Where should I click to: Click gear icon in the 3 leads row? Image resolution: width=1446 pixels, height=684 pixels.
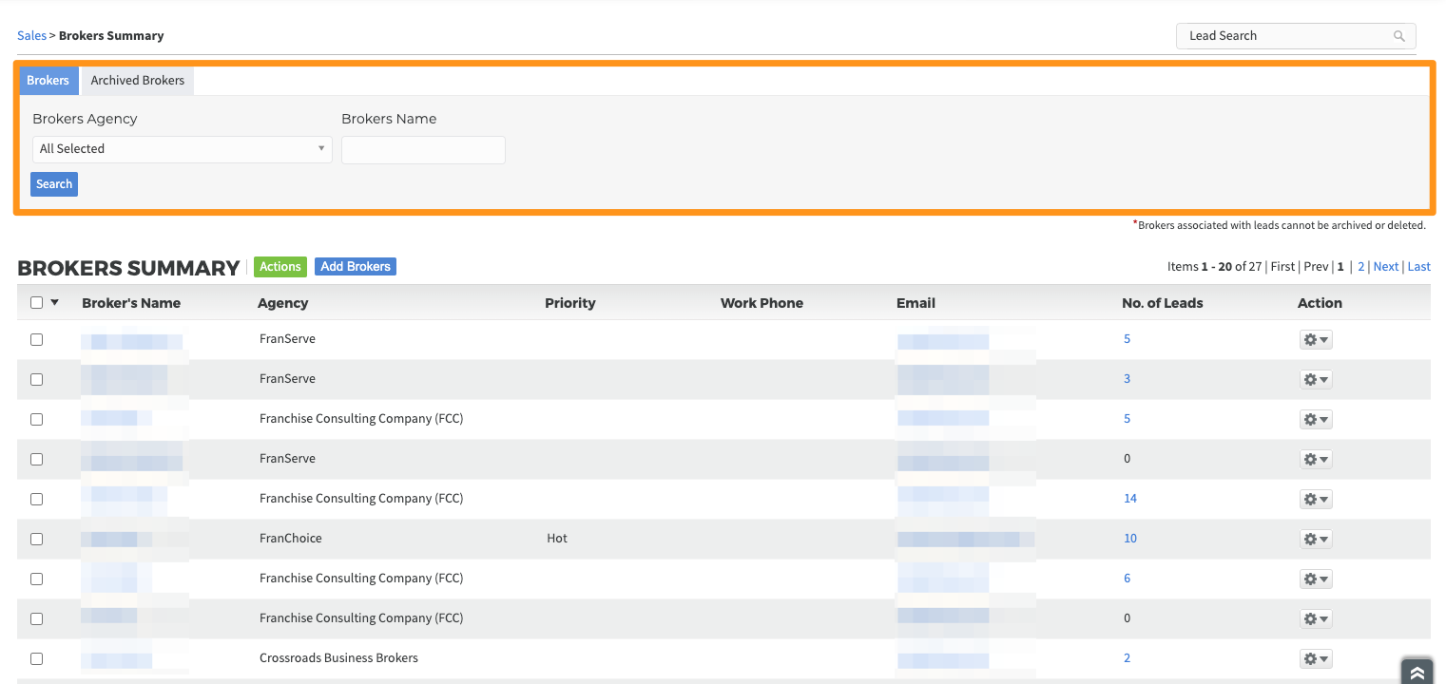pyautogui.click(x=1316, y=379)
